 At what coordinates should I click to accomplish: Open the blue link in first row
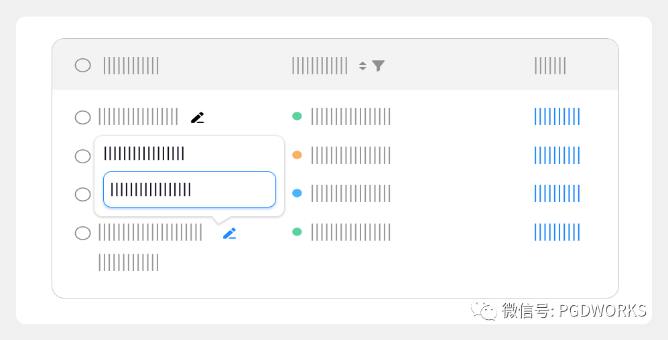click(557, 116)
